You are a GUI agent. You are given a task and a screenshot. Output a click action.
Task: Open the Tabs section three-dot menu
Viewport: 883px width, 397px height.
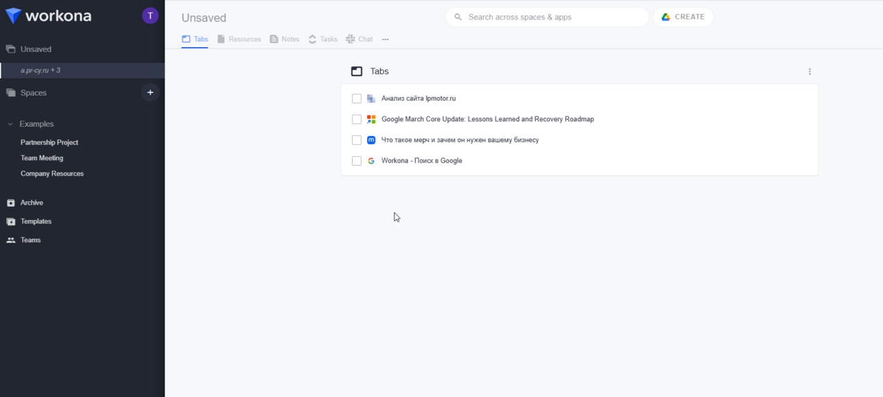tap(809, 71)
